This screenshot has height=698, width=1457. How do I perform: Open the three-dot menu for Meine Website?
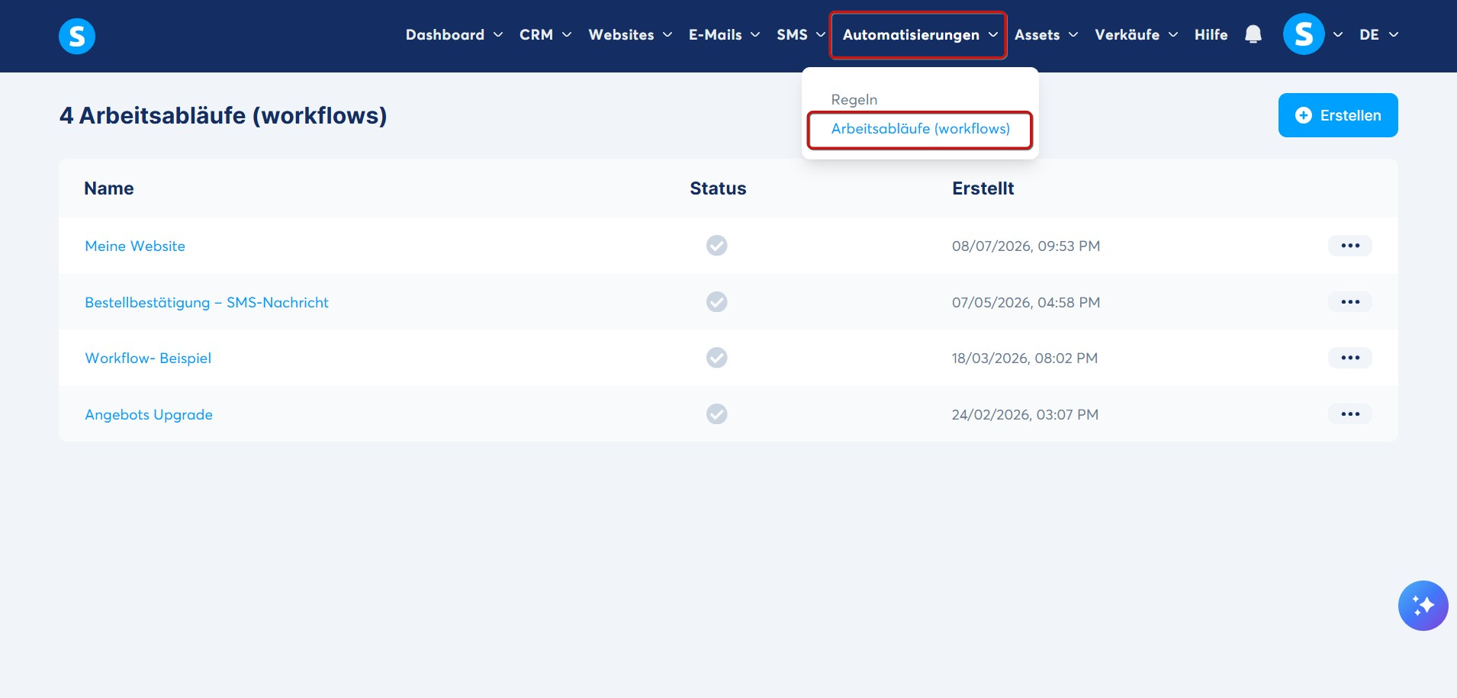[1350, 246]
